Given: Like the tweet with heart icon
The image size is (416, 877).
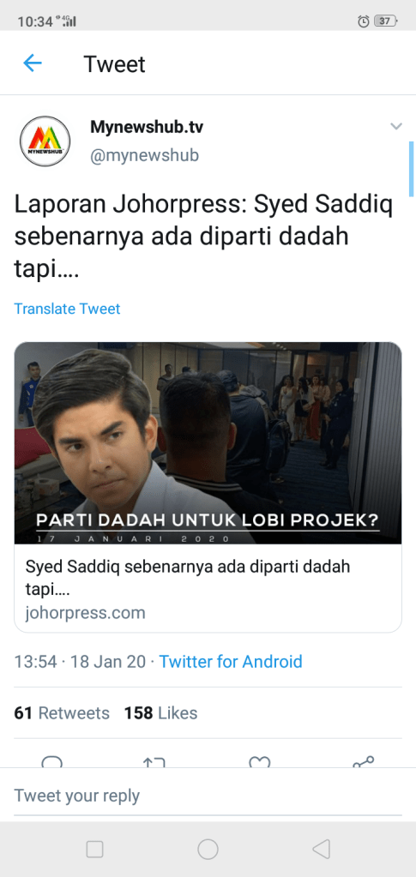Looking at the screenshot, I should point(260,761).
